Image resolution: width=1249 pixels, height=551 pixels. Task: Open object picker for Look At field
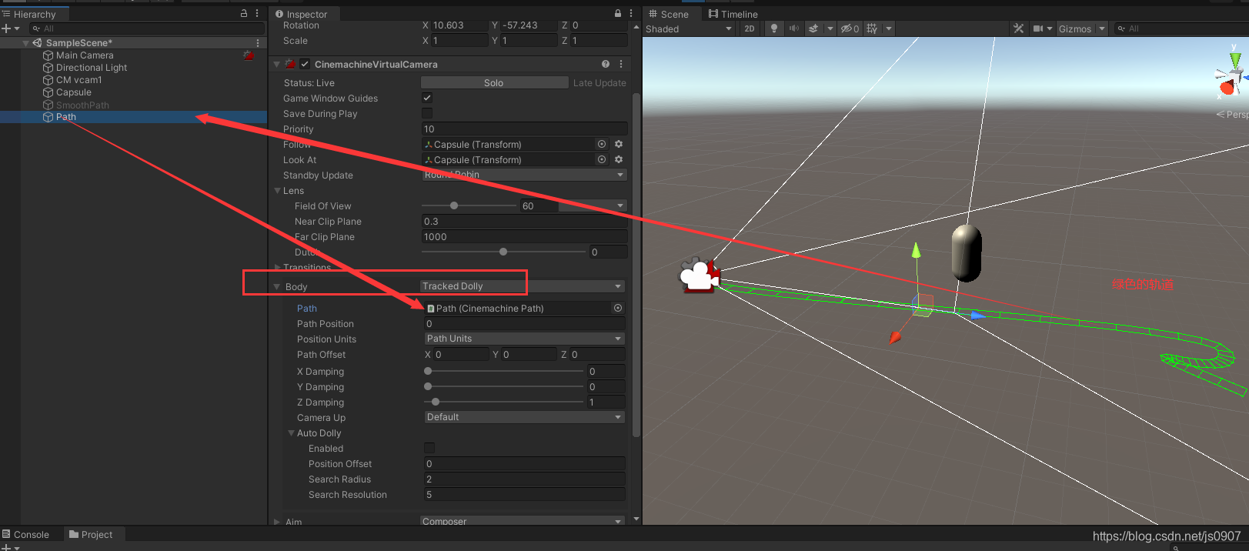tap(602, 159)
